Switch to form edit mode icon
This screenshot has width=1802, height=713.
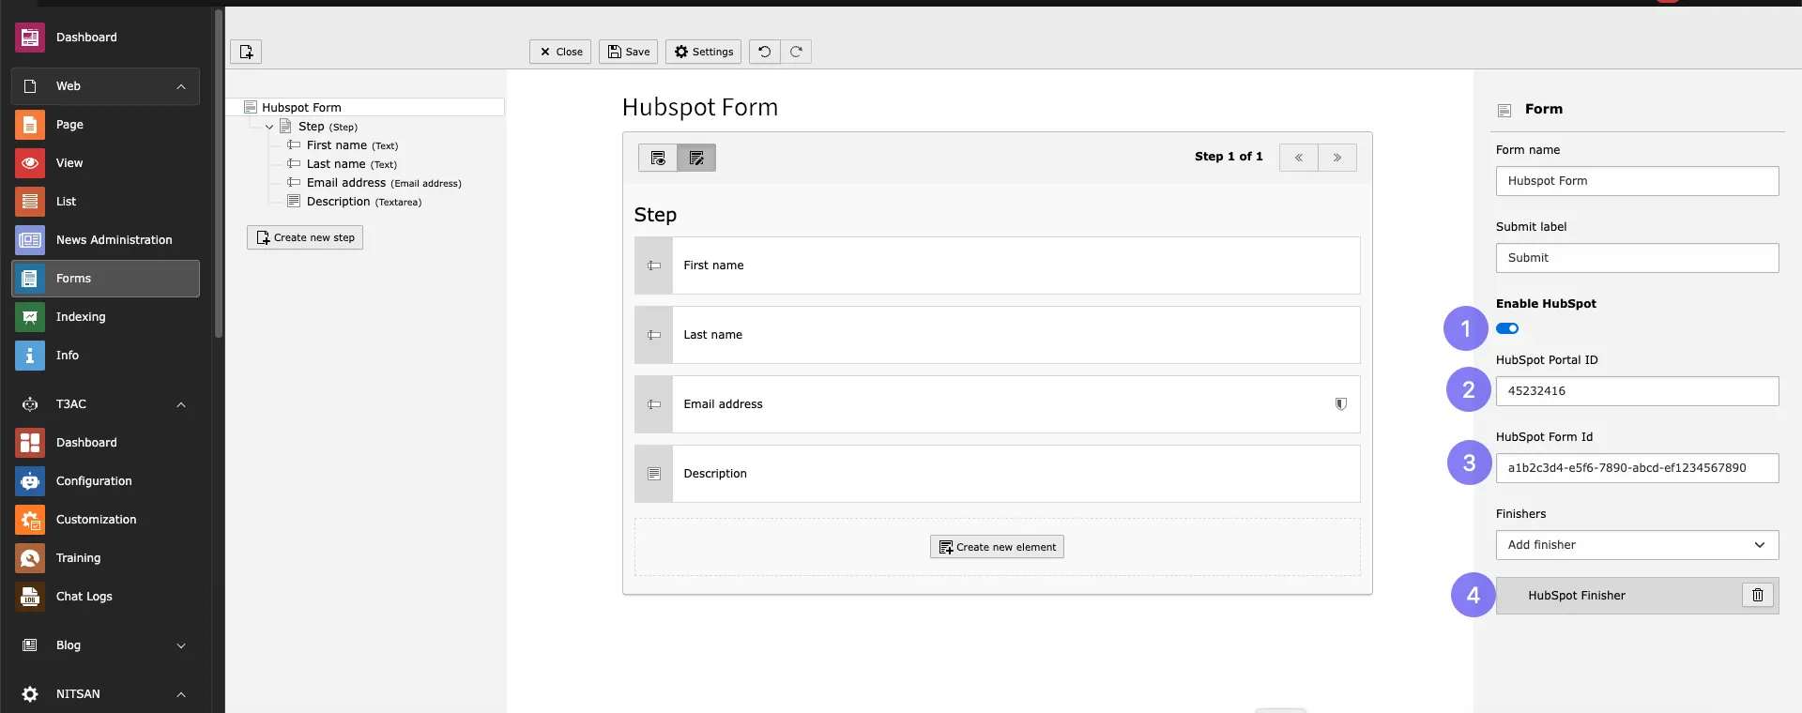click(696, 158)
